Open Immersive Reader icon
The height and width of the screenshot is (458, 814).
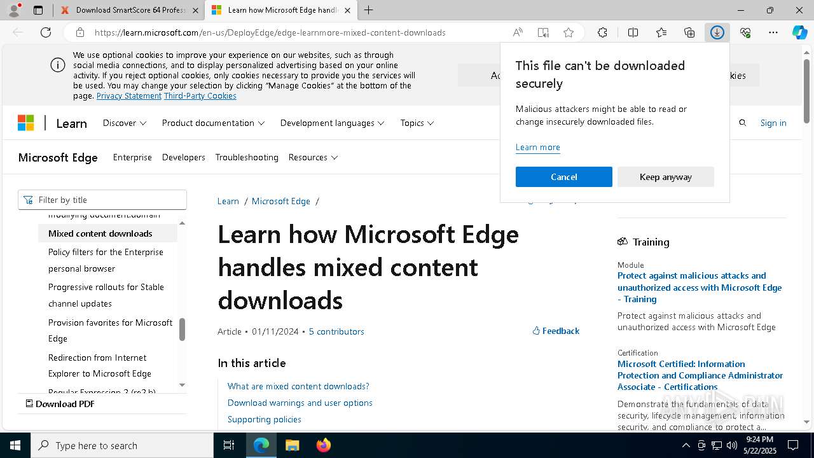543,32
